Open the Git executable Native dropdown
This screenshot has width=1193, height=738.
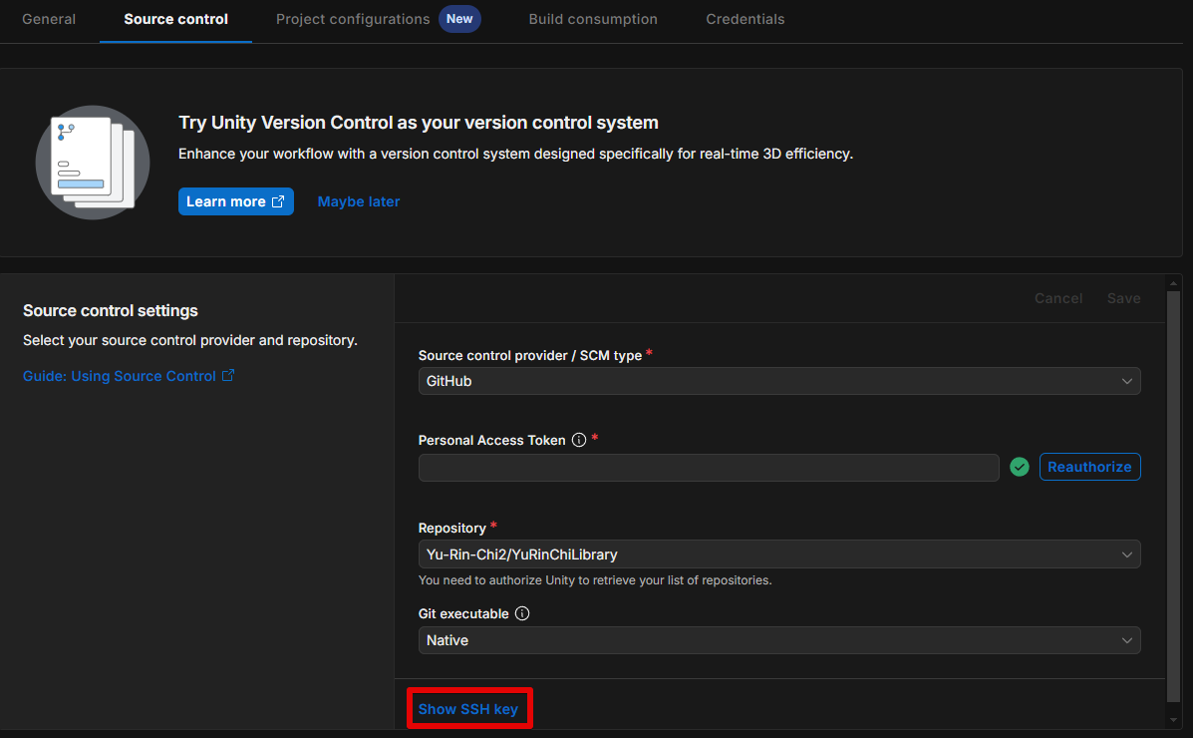click(778, 640)
